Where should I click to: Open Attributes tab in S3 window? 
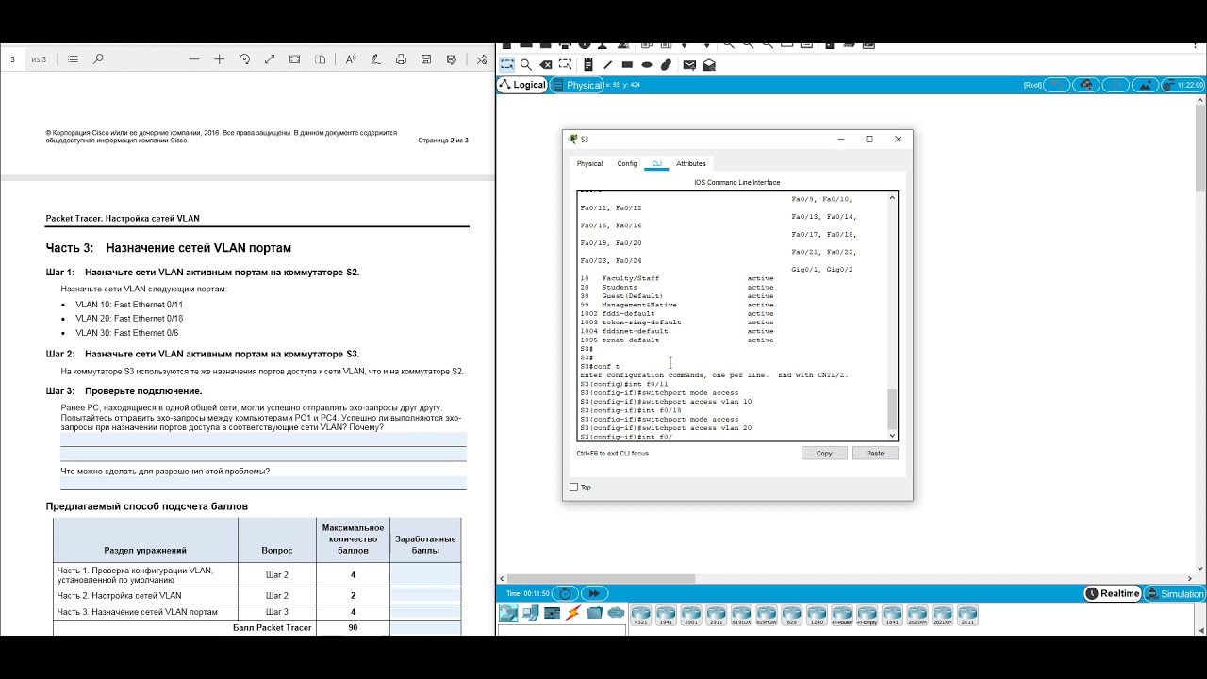691,164
